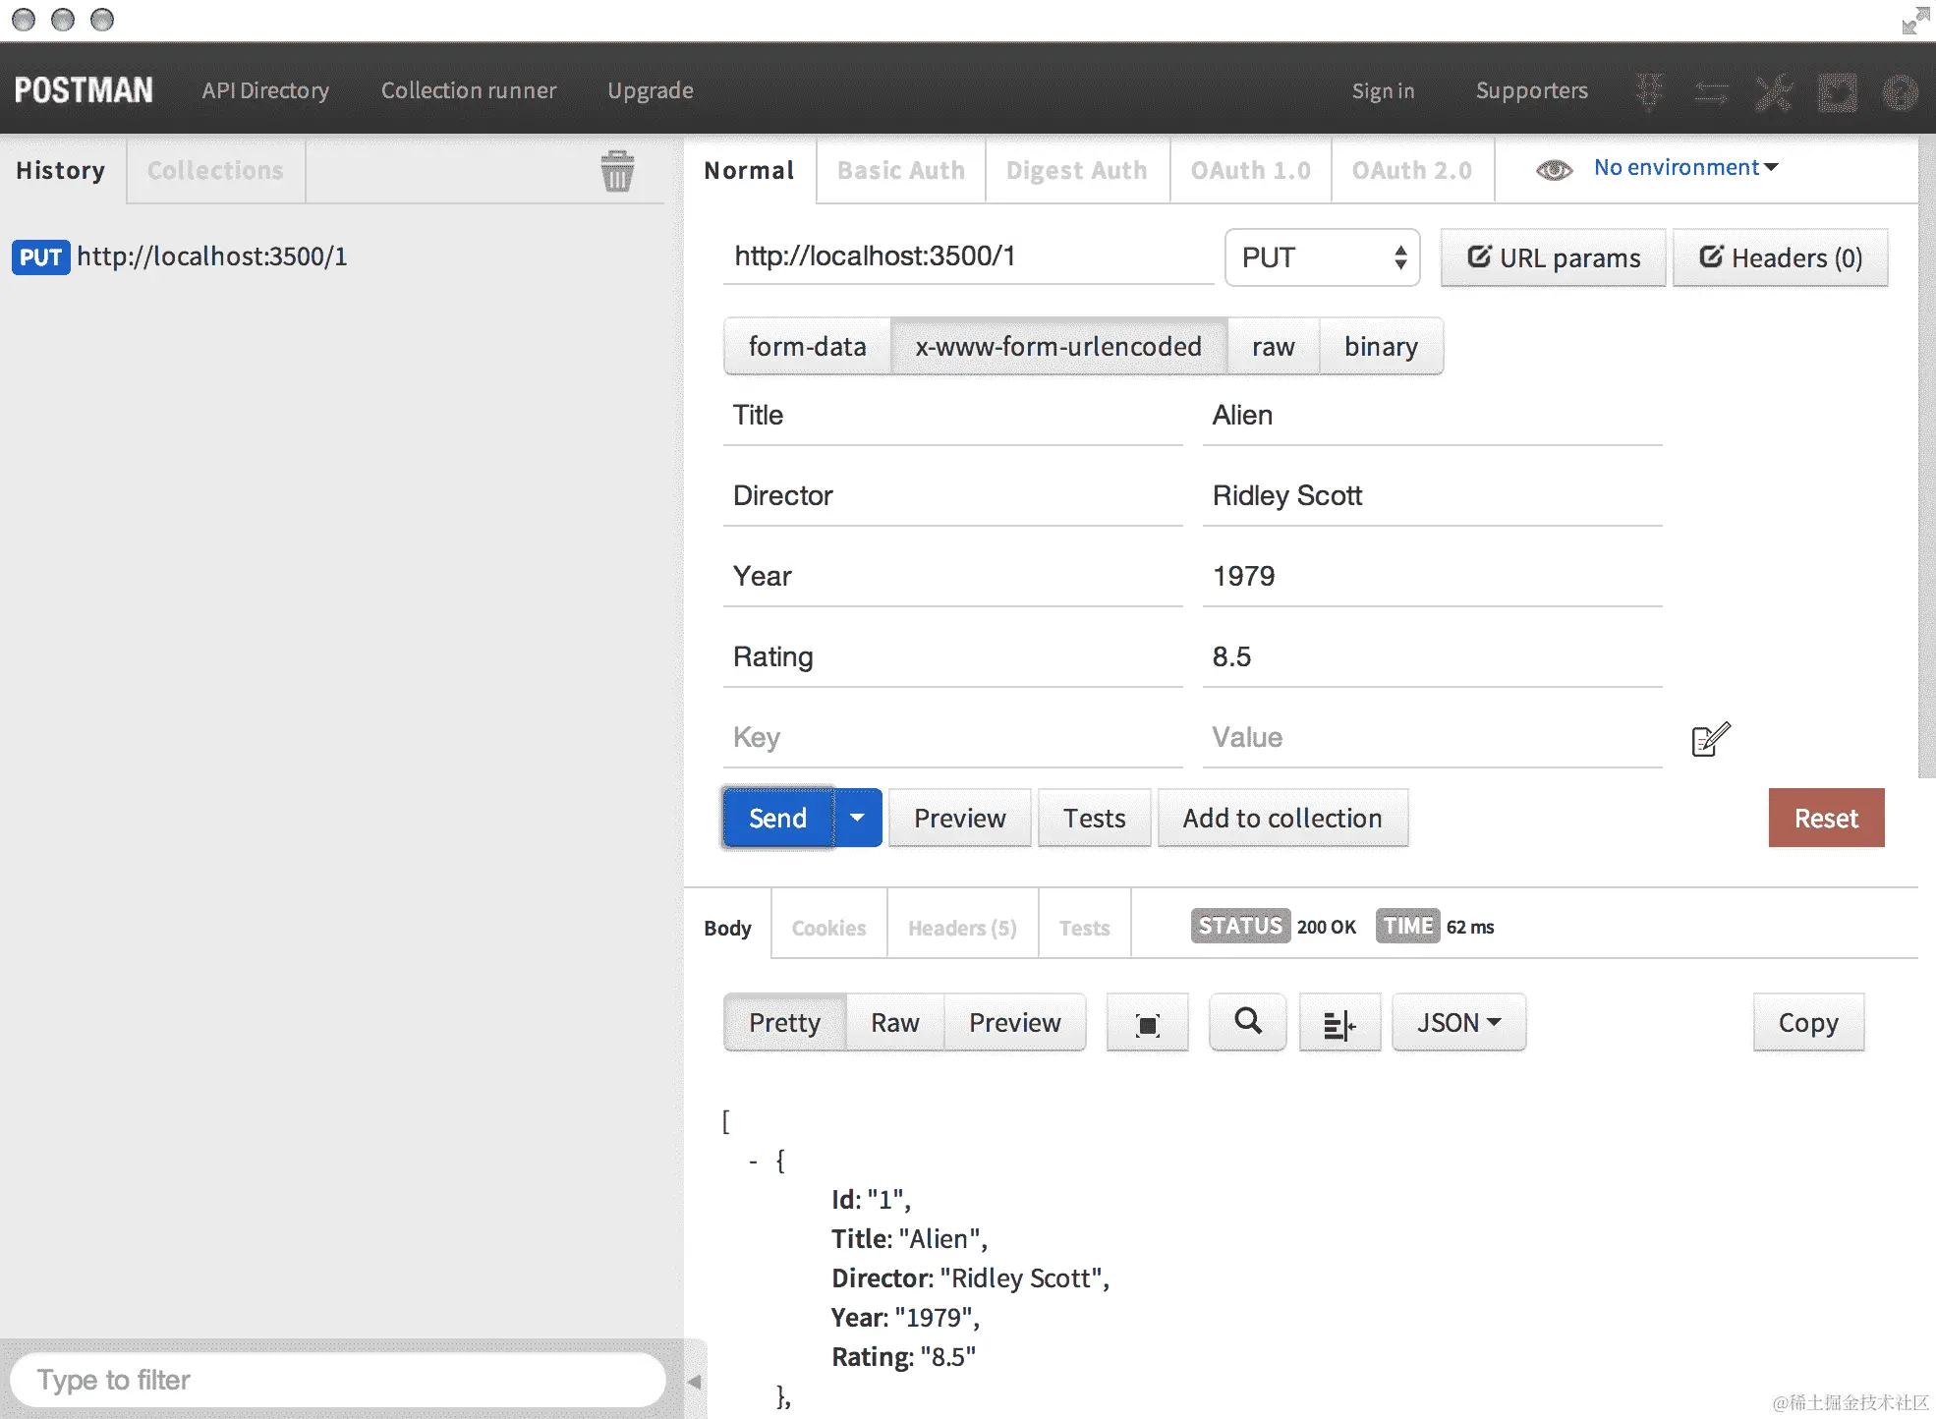Click Add to collection button
This screenshot has width=1936, height=1419.
(1281, 818)
